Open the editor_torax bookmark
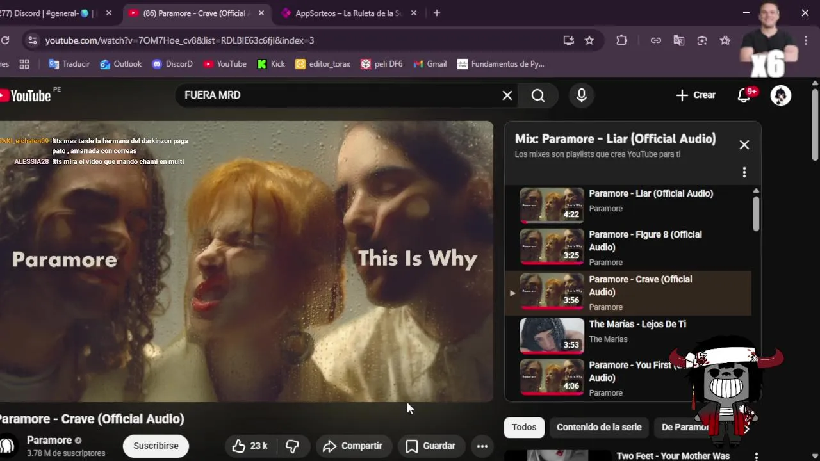Image resolution: width=820 pixels, height=461 pixels. (323, 64)
